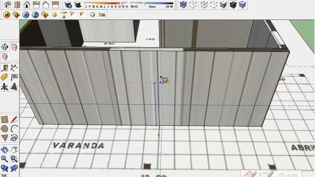Select the Protractor tool
This screenshot has width=315, height=177.
click(4, 77)
